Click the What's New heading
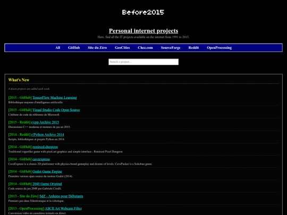 (x=19, y=80)
